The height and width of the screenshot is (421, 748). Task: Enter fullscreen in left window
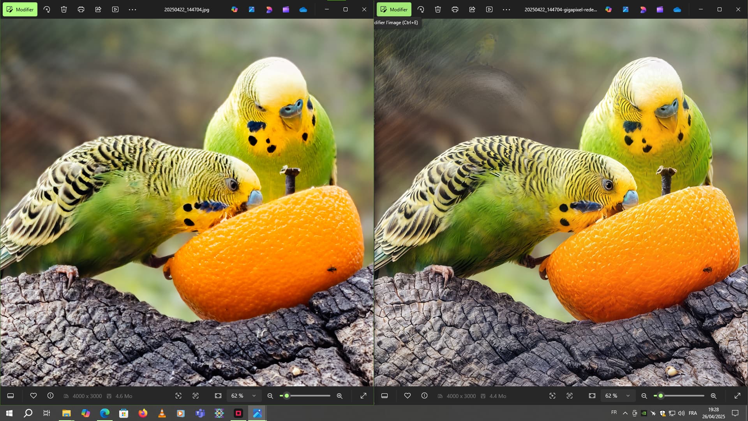(363, 396)
